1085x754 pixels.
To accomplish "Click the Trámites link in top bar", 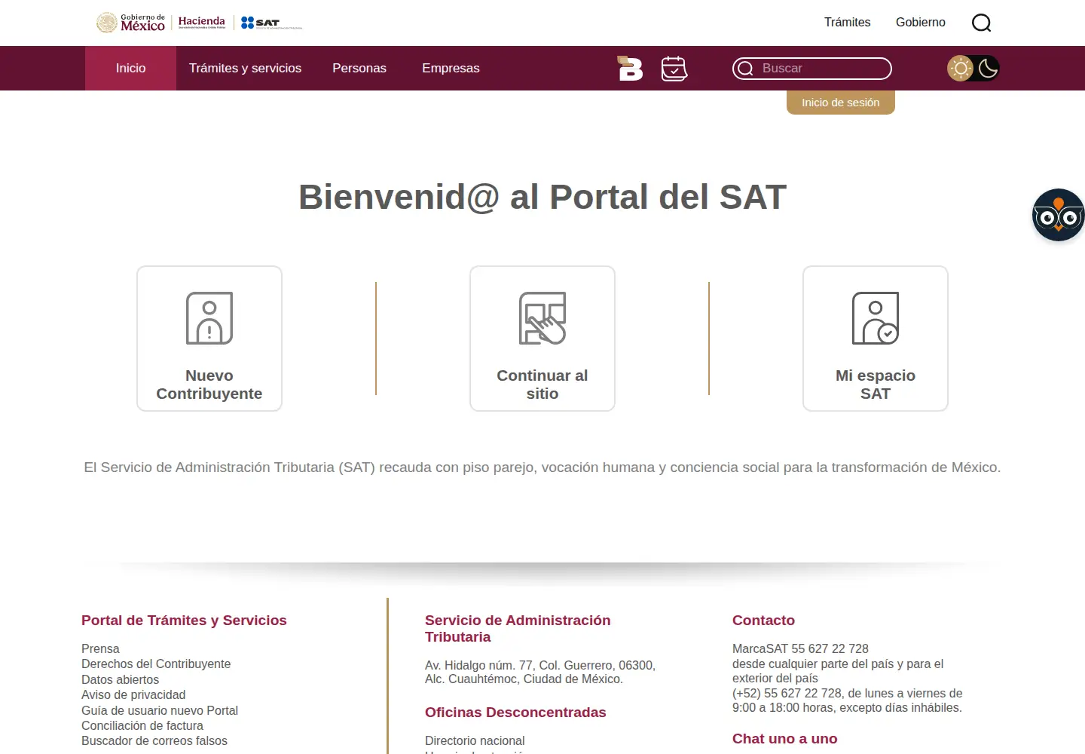I will click(x=847, y=23).
